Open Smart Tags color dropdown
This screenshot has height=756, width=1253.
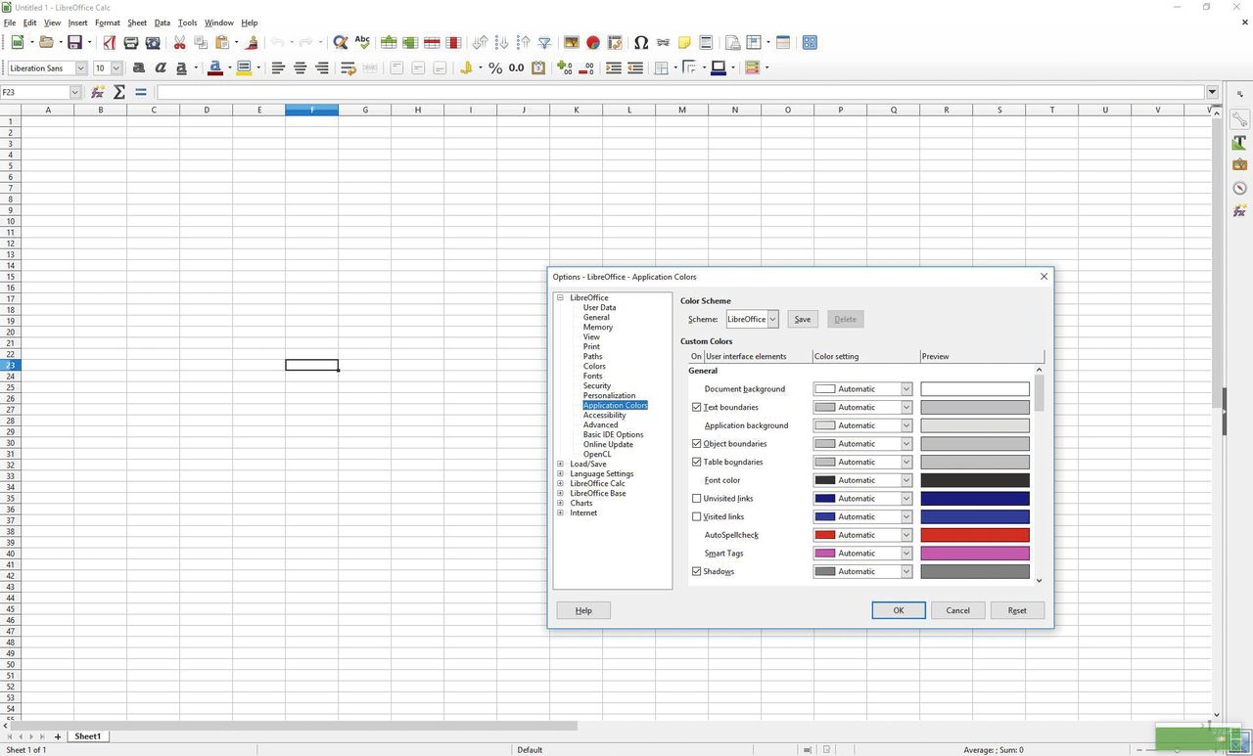pos(862,554)
